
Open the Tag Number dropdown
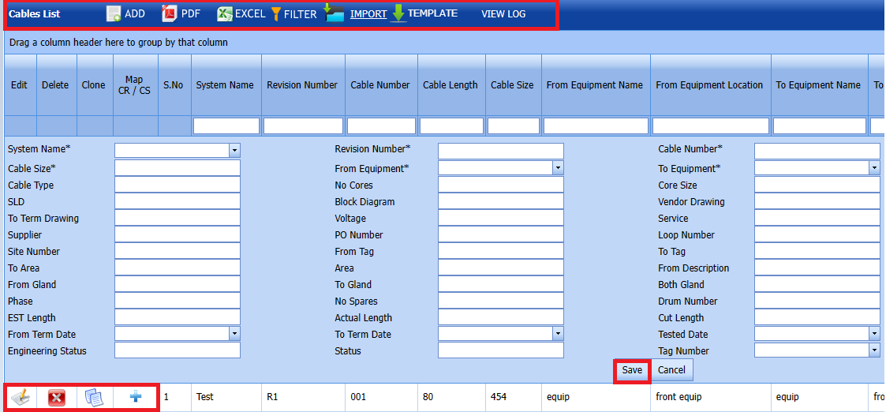(x=874, y=351)
